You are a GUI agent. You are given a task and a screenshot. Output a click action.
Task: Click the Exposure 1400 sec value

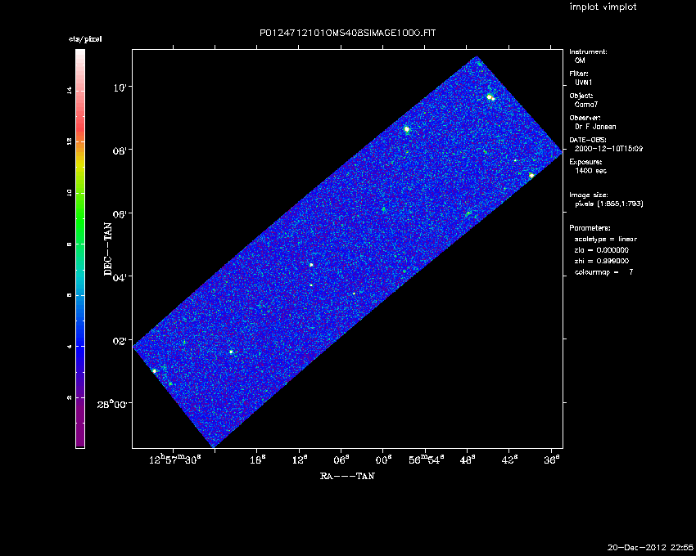coord(590,171)
